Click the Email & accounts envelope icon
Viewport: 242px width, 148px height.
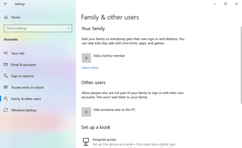coord(6,64)
